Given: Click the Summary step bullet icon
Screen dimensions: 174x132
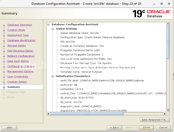Looking at the screenshot, I should [4, 87].
